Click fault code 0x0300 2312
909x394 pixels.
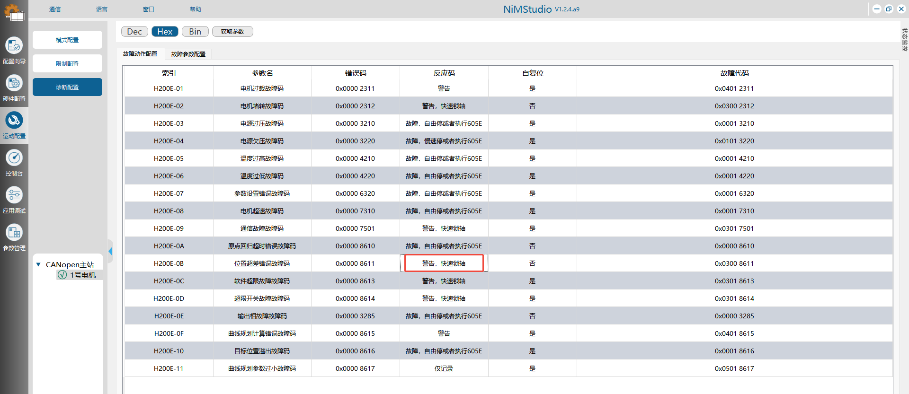[x=735, y=106]
